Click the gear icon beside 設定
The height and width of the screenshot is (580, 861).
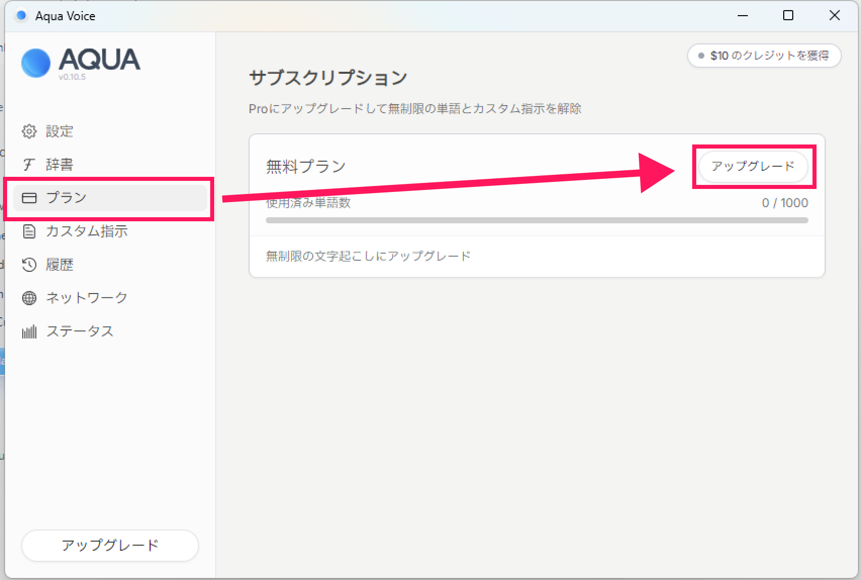click(x=29, y=131)
